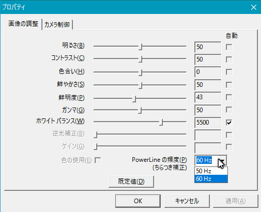Choose 60 Hz in the open list
The image size is (261, 212).
(211, 179)
